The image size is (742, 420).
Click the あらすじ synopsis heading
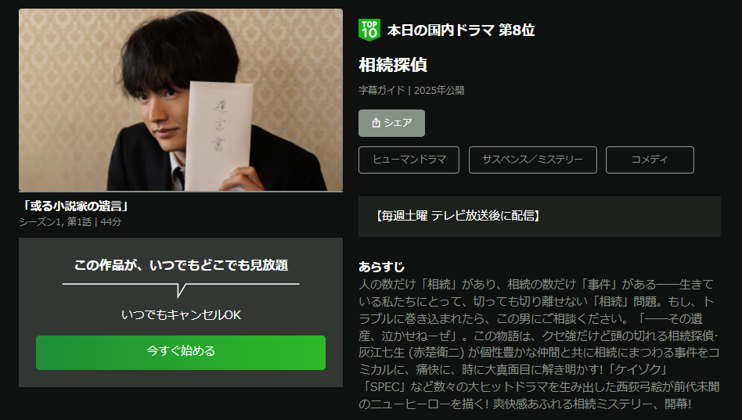coord(381,267)
